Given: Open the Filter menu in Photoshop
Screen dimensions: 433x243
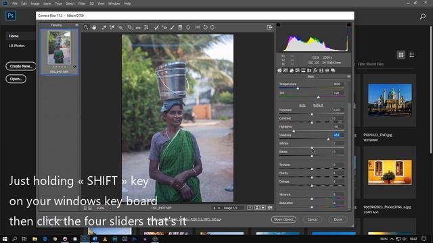Looking at the screenshot, I should pos(82,3).
